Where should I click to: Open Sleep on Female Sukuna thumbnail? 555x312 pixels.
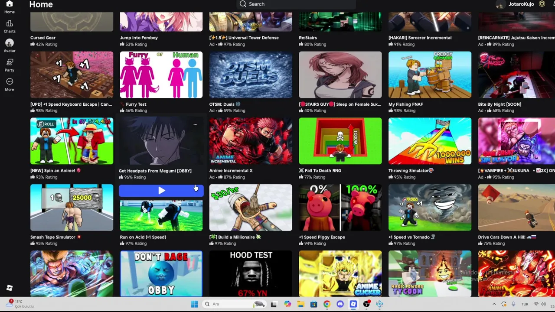click(340, 75)
